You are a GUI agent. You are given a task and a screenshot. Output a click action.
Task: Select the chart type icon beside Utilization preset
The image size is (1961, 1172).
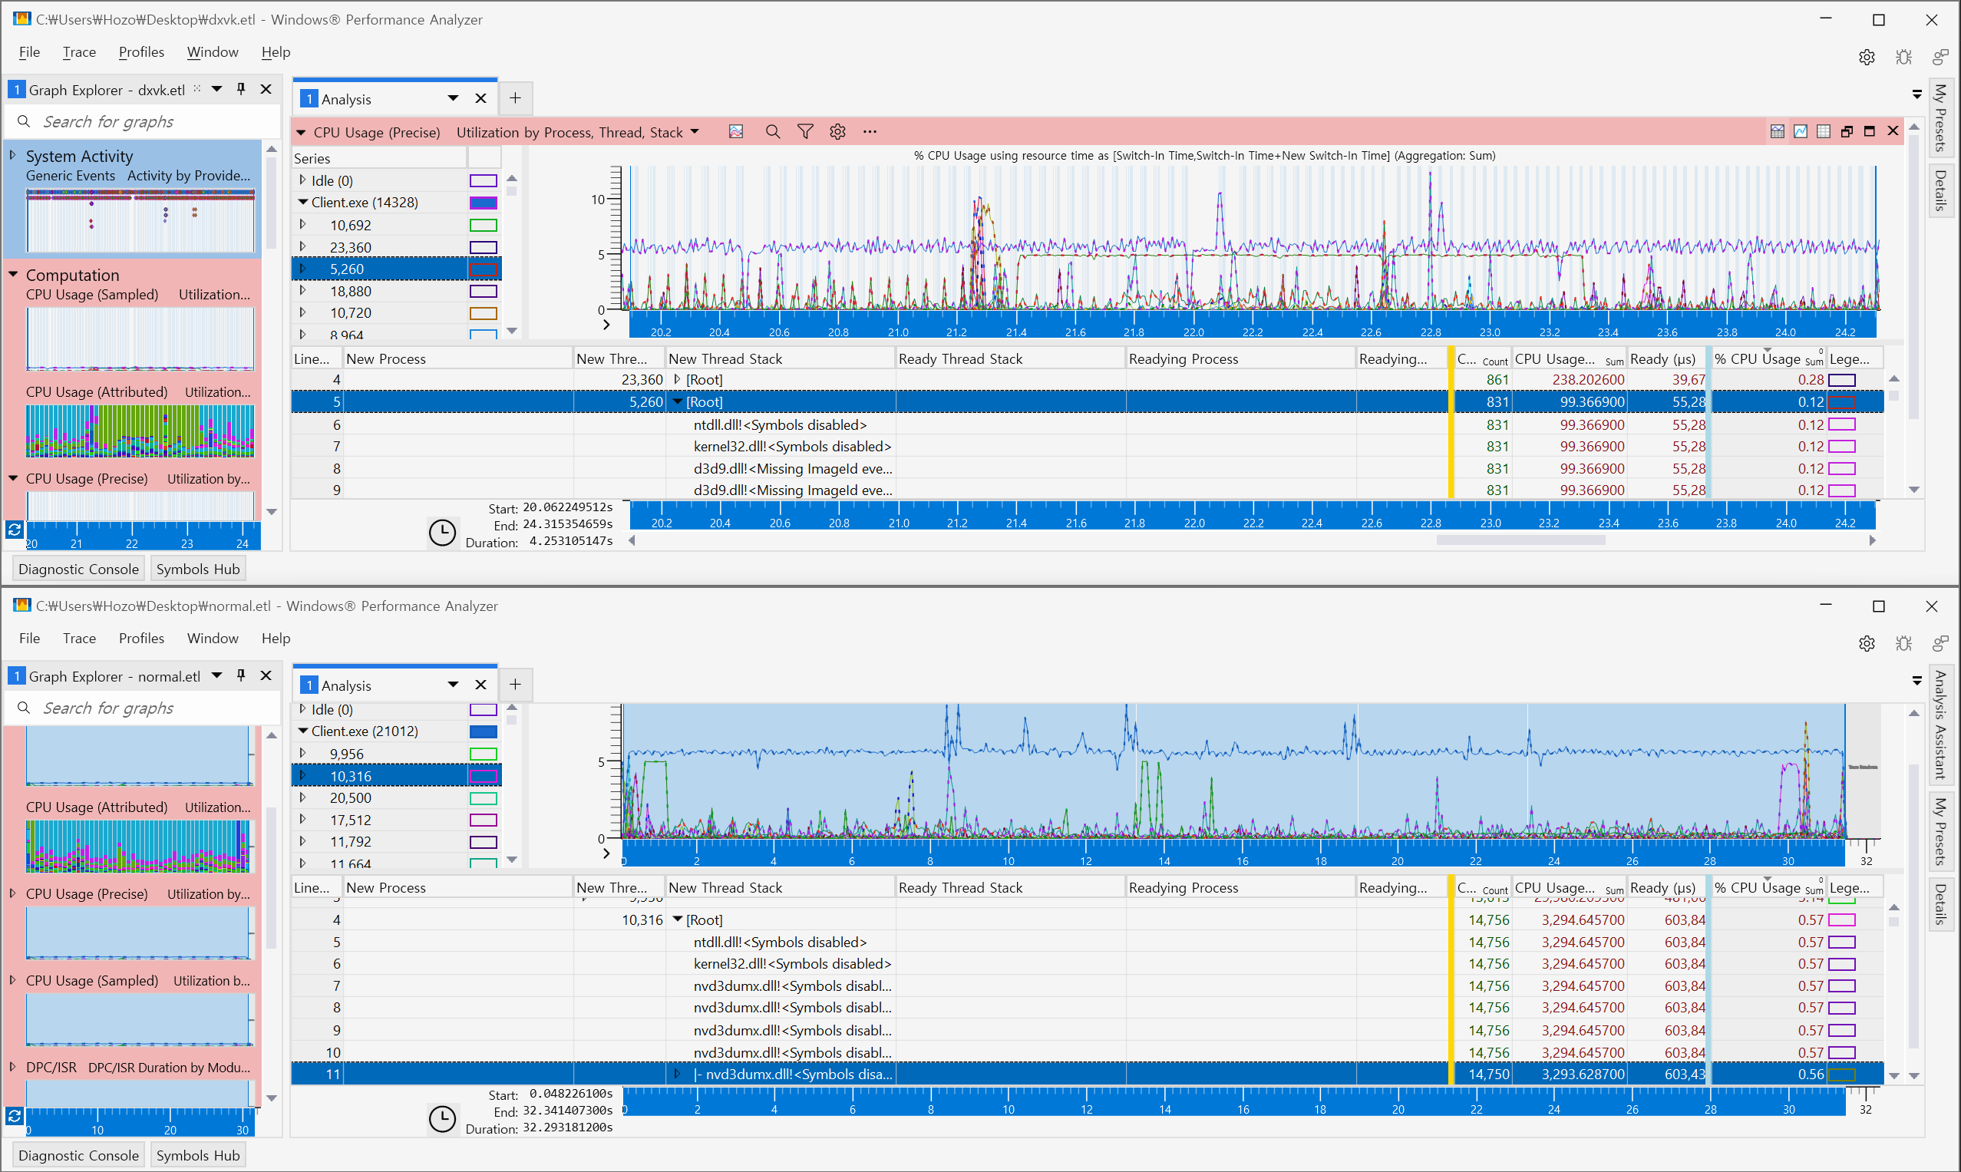coord(735,132)
